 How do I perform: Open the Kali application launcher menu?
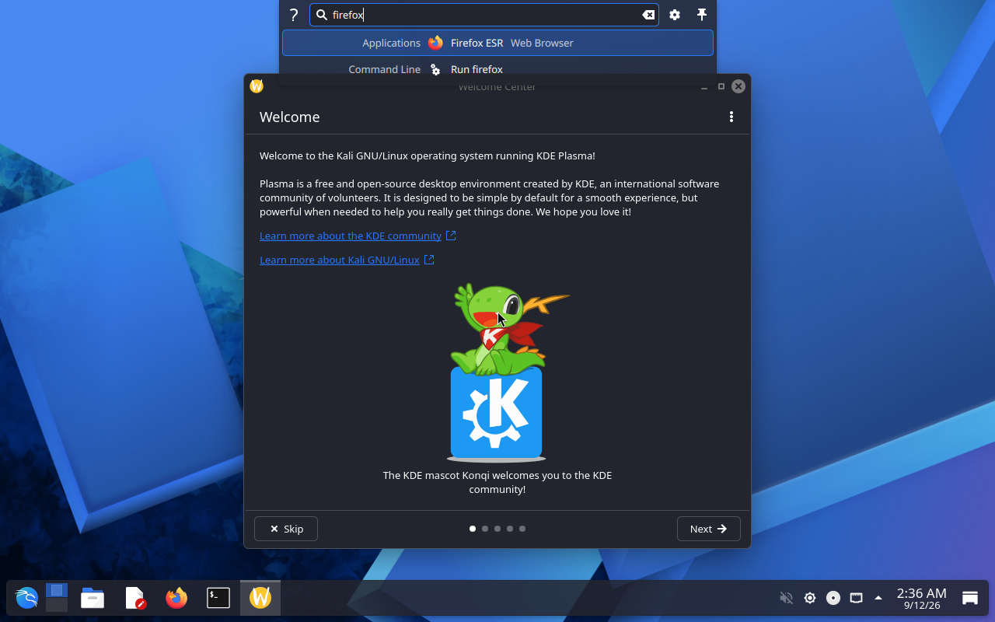pyautogui.click(x=26, y=598)
